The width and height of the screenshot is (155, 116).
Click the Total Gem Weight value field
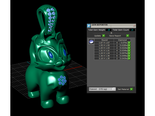click(x=108, y=30)
